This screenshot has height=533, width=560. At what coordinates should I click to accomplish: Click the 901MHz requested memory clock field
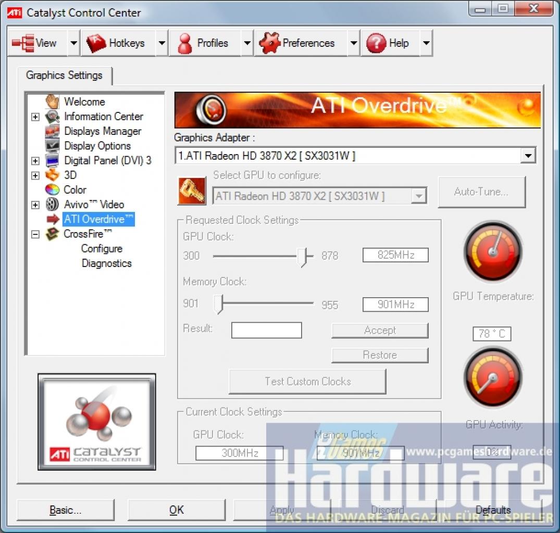[395, 304]
